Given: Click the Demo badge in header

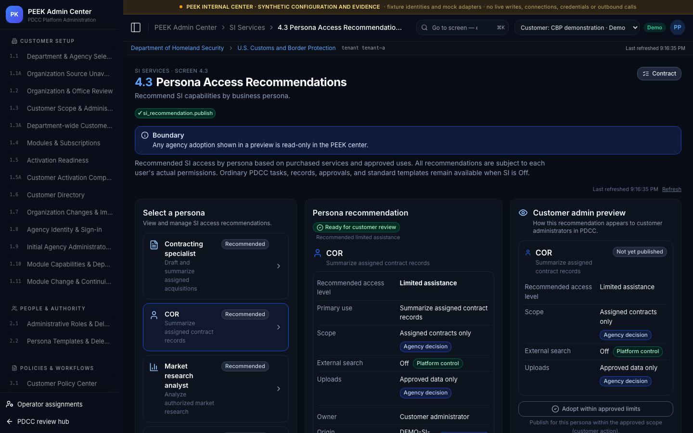Looking at the screenshot, I should coord(654,27).
